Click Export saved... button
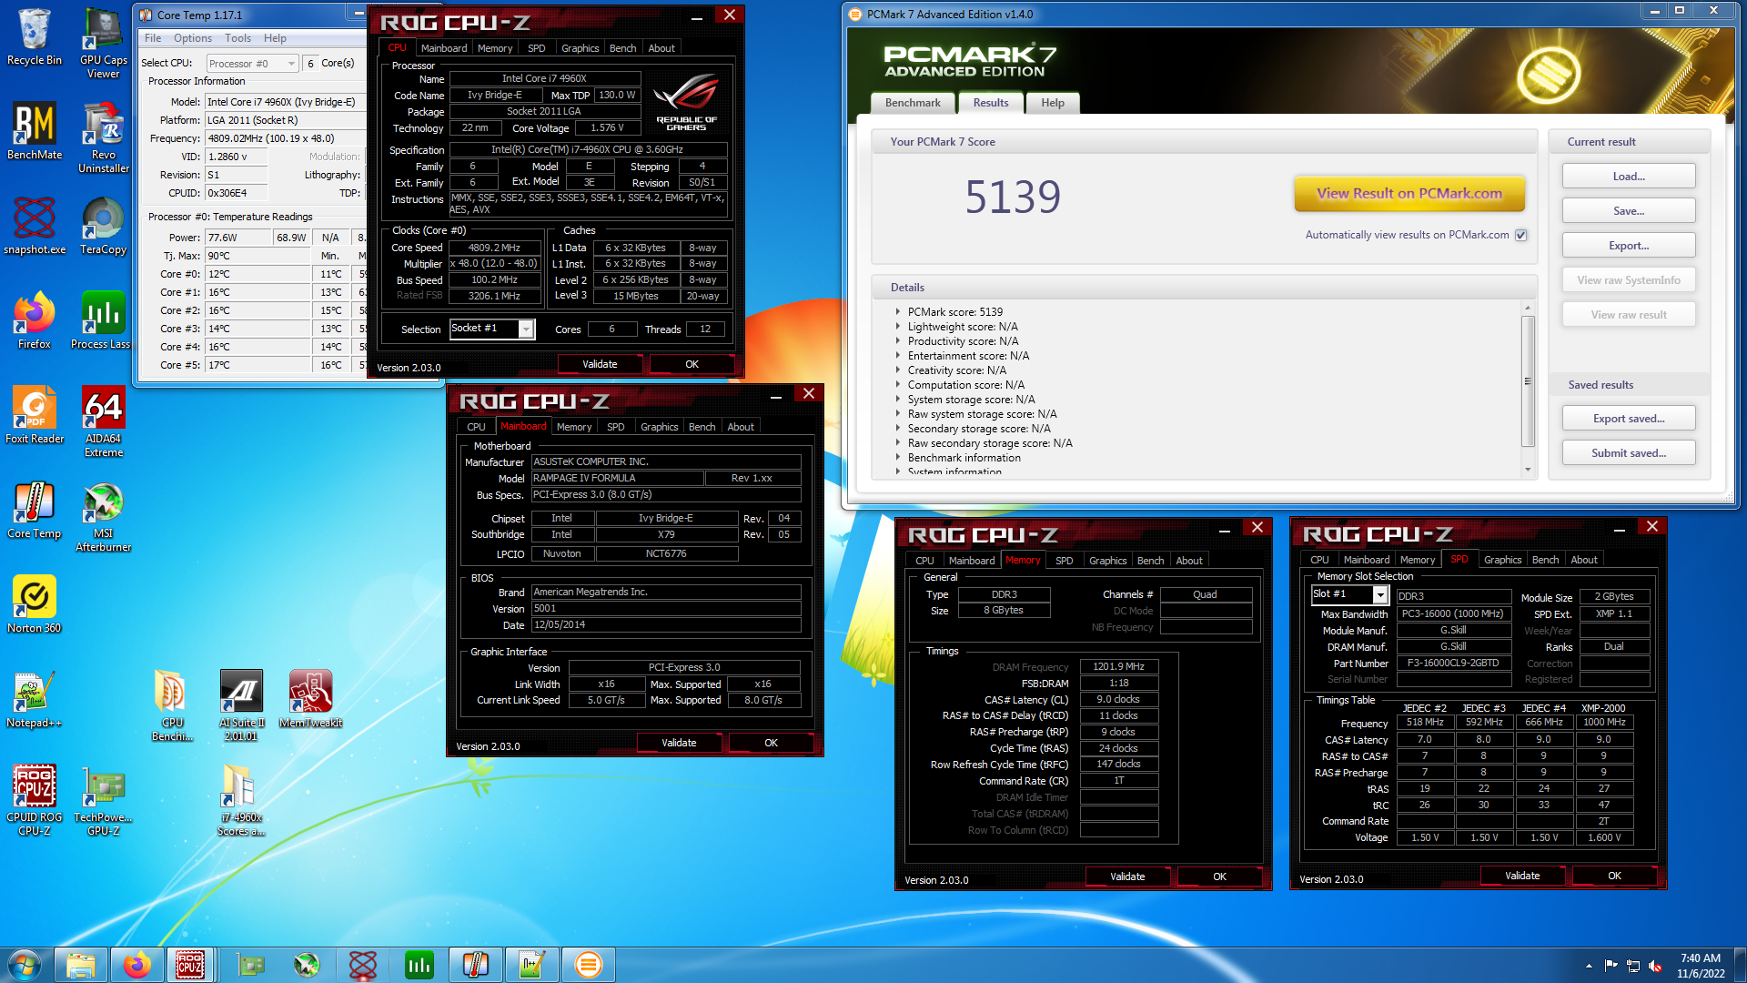Screen dimensions: 1747x983 coord(1629,419)
